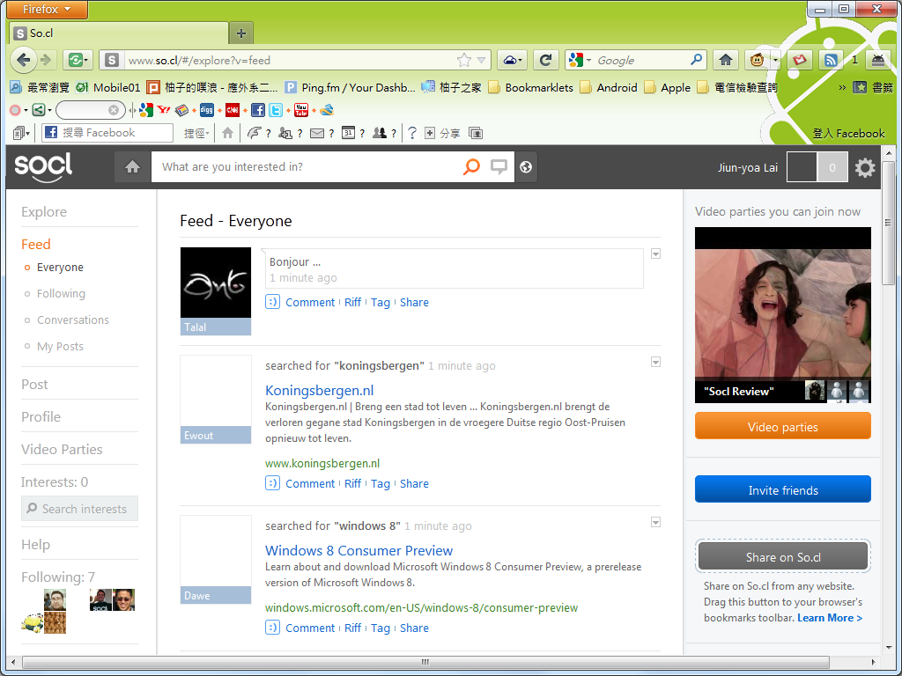Click the CNN toolbar icon
This screenshot has height=676, width=902.
click(233, 110)
